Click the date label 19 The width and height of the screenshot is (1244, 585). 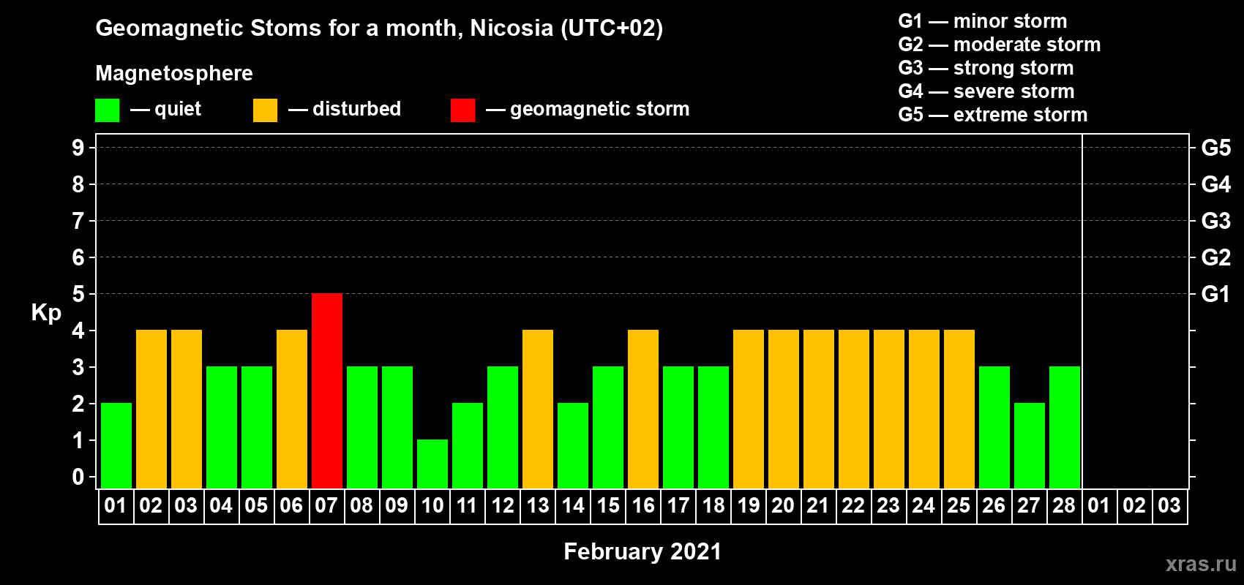pyautogui.click(x=749, y=506)
